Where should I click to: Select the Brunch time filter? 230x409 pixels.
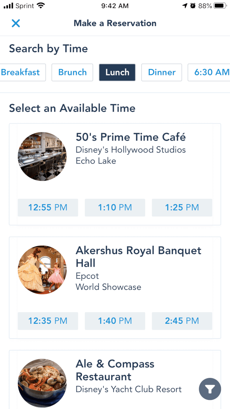click(72, 72)
